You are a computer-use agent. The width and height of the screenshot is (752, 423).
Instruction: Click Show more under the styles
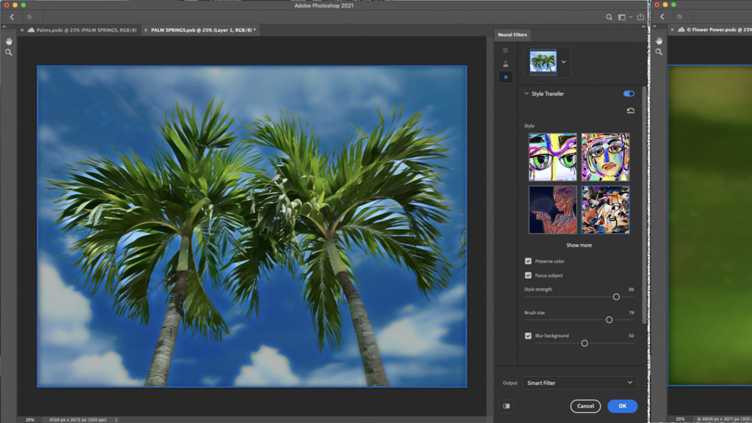click(x=579, y=246)
